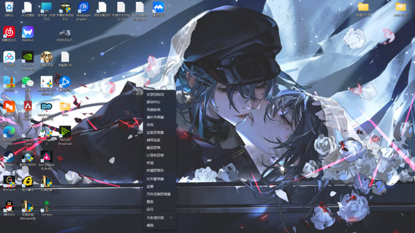415x233 pixels.
Task: Select the Wallpaper Engine shortcut
Action: pyautogui.click(x=84, y=11)
